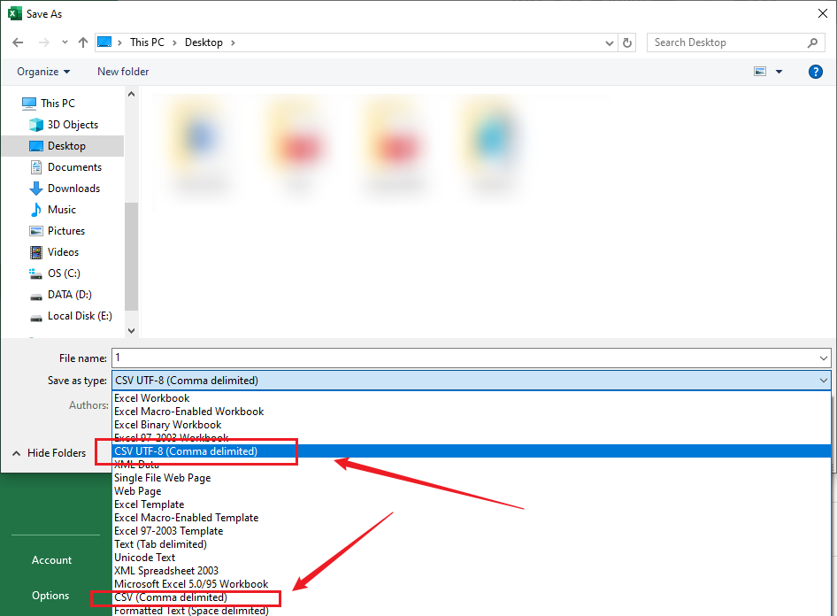Image resolution: width=837 pixels, height=616 pixels.
Task: Open Downloads in the sidebar
Action: [x=73, y=189]
